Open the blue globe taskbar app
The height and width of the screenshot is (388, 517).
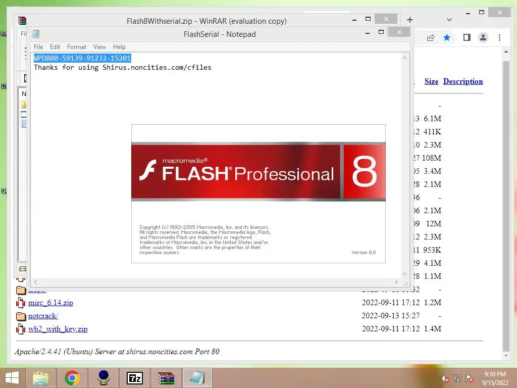pyautogui.click(x=104, y=378)
